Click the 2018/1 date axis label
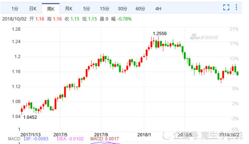The width and height of the screenshot is (249, 144). (x=144, y=135)
